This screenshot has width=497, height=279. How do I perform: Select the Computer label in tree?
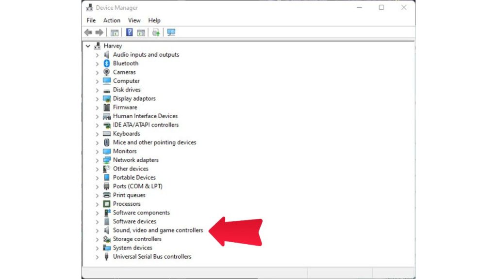pos(126,81)
